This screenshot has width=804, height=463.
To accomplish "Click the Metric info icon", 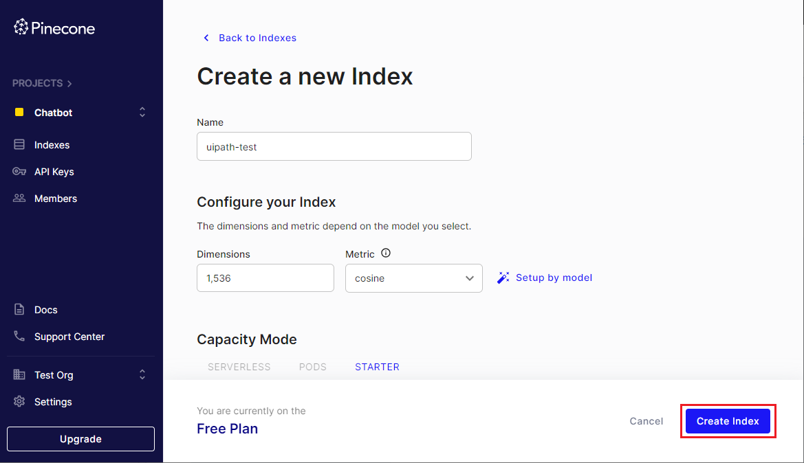I will pos(386,253).
